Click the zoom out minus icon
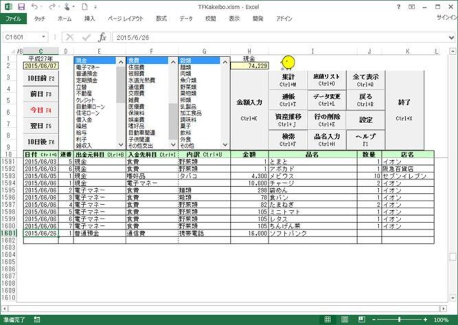Viewport: 458px width, 325px height. click(x=374, y=320)
